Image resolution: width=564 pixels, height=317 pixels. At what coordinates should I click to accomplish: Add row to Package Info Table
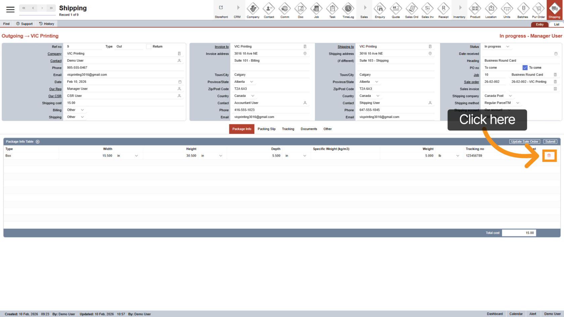point(38,142)
